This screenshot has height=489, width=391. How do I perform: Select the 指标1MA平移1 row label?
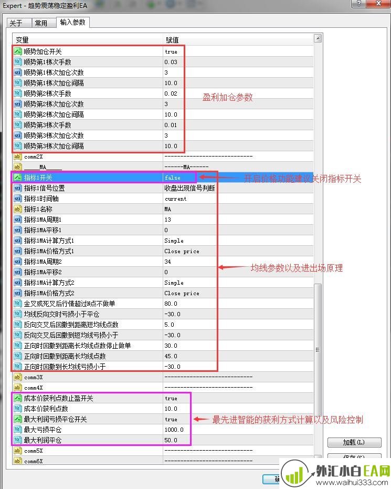click(43, 230)
